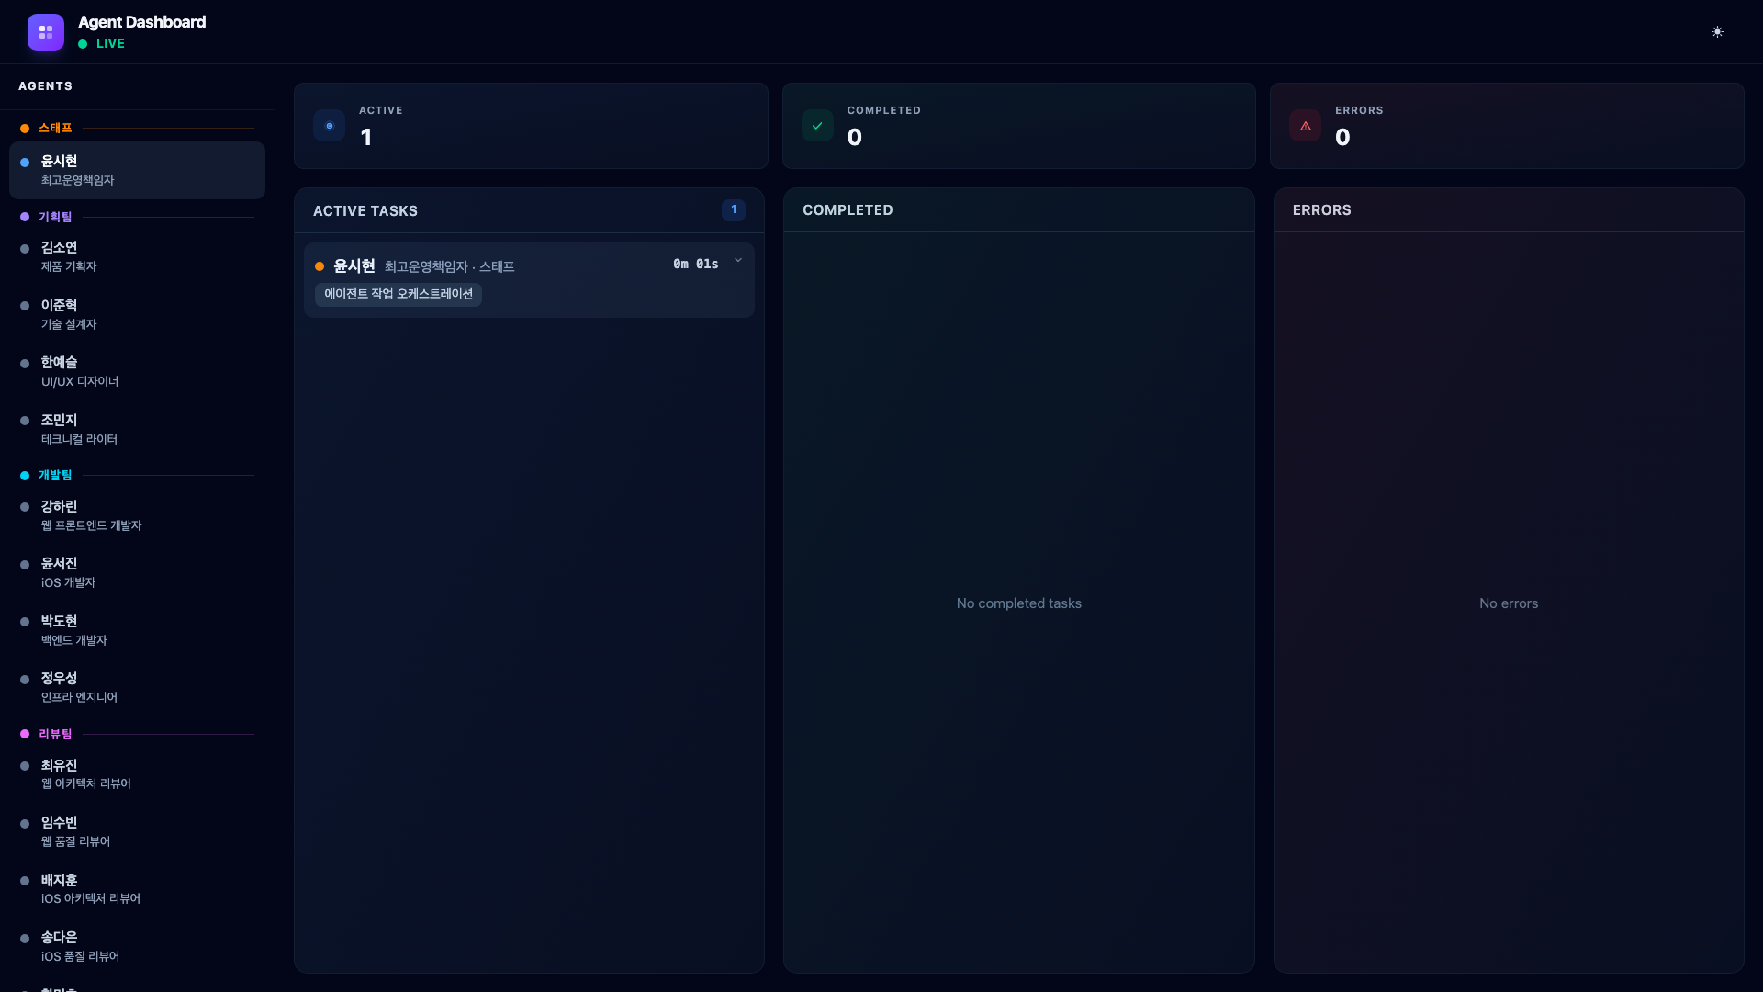The height and width of the screenshot is (992, 1763).
Task: Open the Errors panel header
Action: tap(1321, 210)
